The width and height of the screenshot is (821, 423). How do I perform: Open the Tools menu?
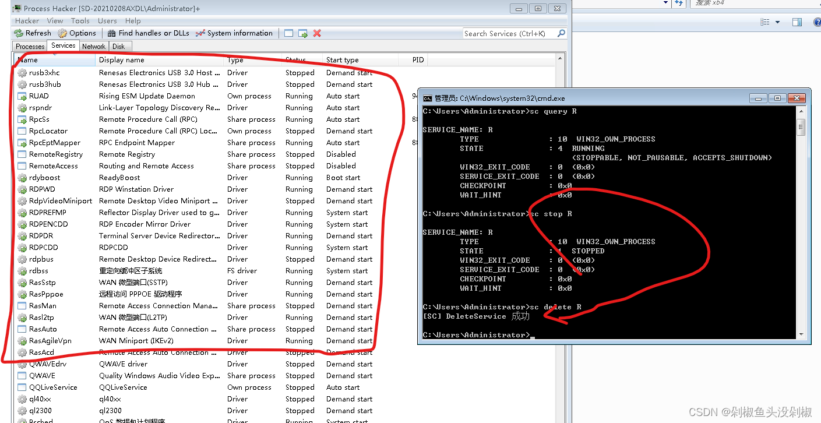(x=80, y=20)
